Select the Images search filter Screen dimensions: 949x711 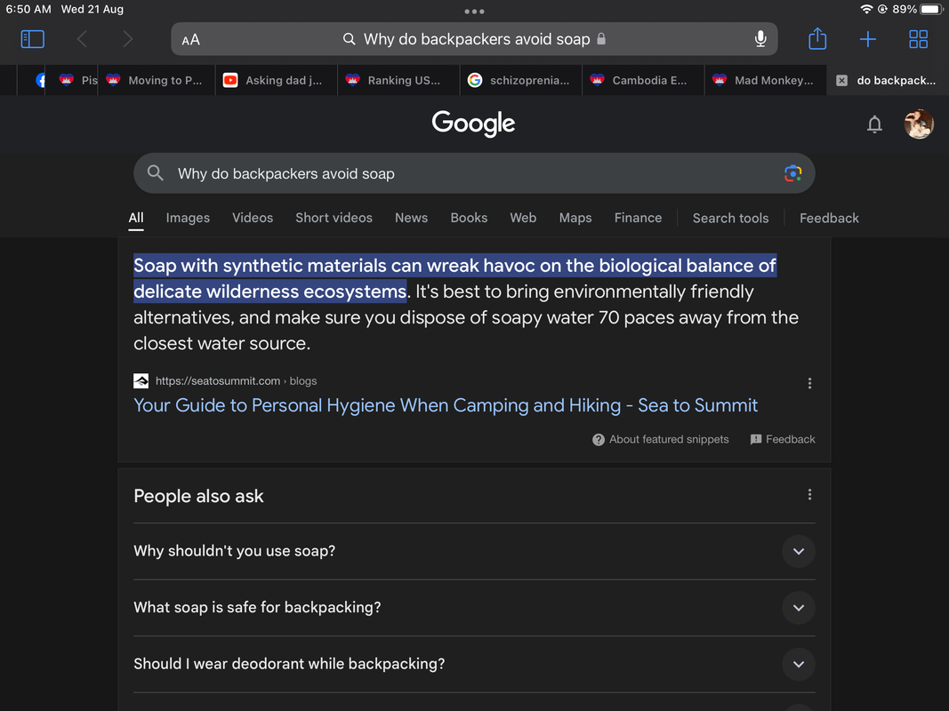188,218
